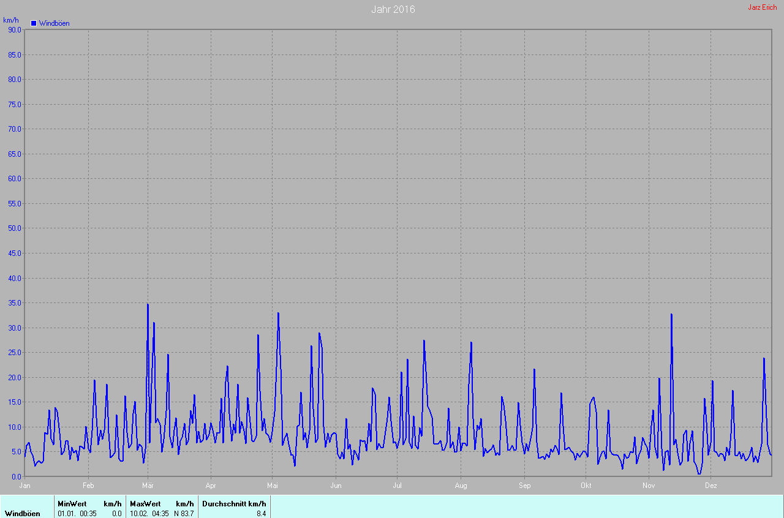Click the 85.0 y-axis label
Image resolution: width=784 pixels, height=518 pixels.
tap(15, 54)
